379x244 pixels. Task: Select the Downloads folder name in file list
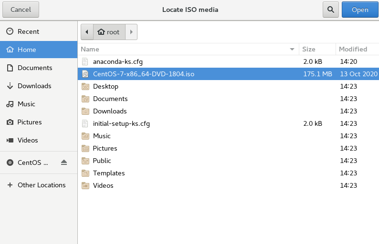coord(110,111)
